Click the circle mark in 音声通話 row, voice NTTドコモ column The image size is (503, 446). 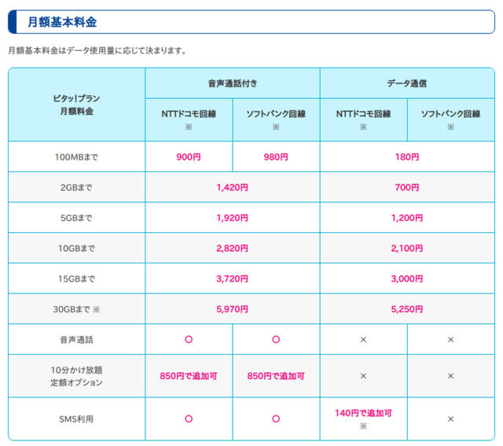pyautogui.click(x=189, y=339)
